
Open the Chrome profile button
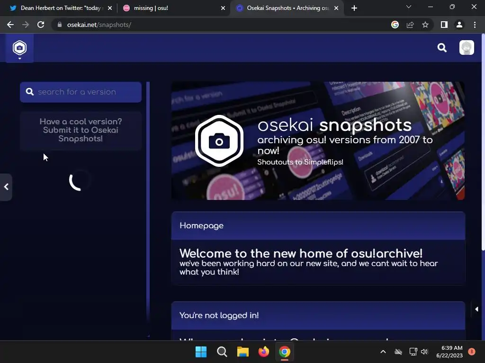point(459,25)
